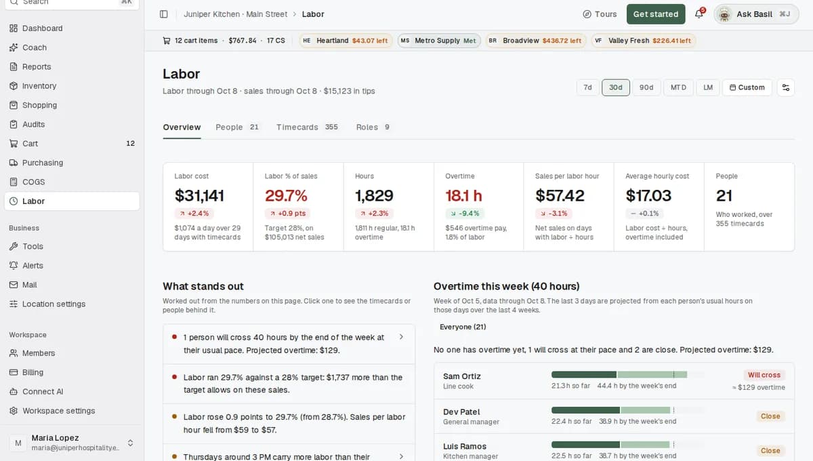Click the Labor cost $31,141 card
Viewport: 813px width, 461px height.
(208, 207)
